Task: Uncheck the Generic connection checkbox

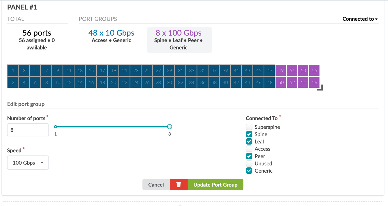Action: tap(249, 171)
